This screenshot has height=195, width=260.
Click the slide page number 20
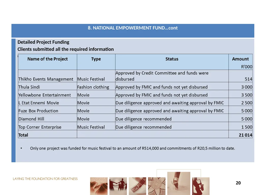pyautogui.click(x=238, y=183)
